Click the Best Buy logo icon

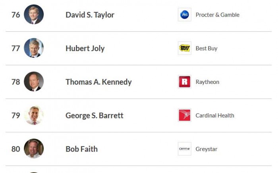coord(184,48)
